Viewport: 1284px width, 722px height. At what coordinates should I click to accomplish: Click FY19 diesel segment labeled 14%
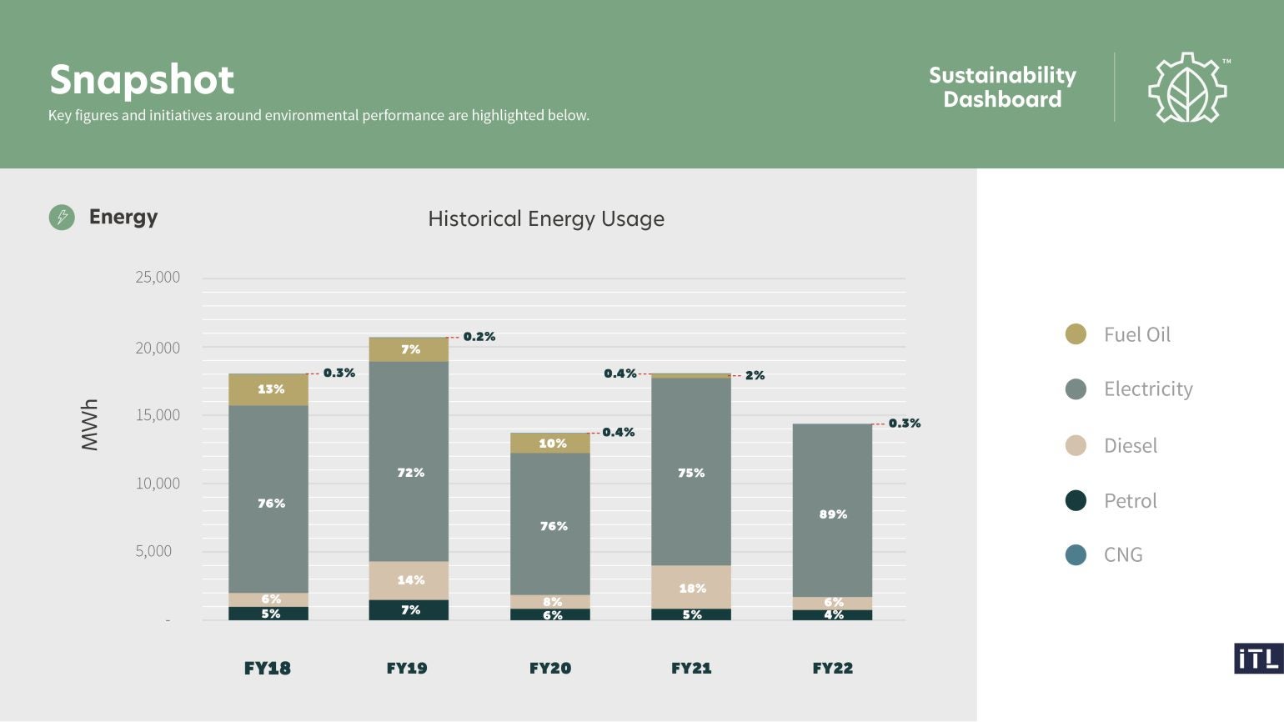coord(409,580)
